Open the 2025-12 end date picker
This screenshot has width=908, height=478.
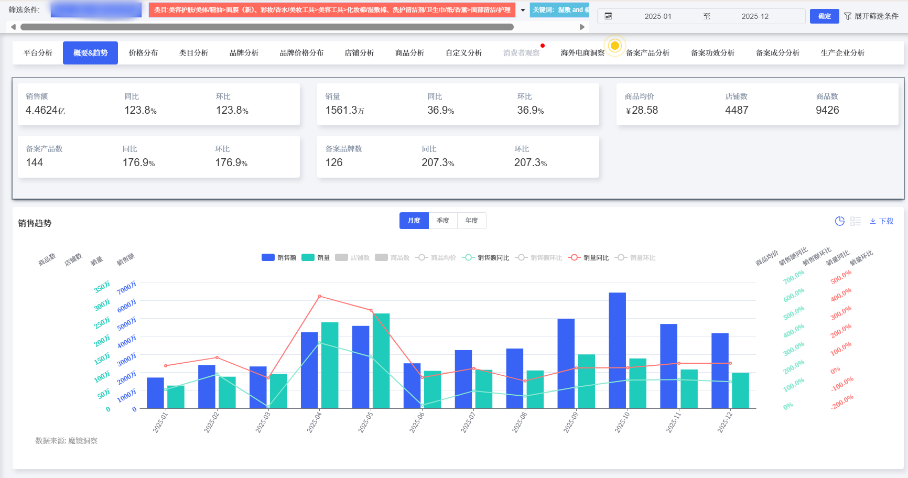[x=754, y=16]
